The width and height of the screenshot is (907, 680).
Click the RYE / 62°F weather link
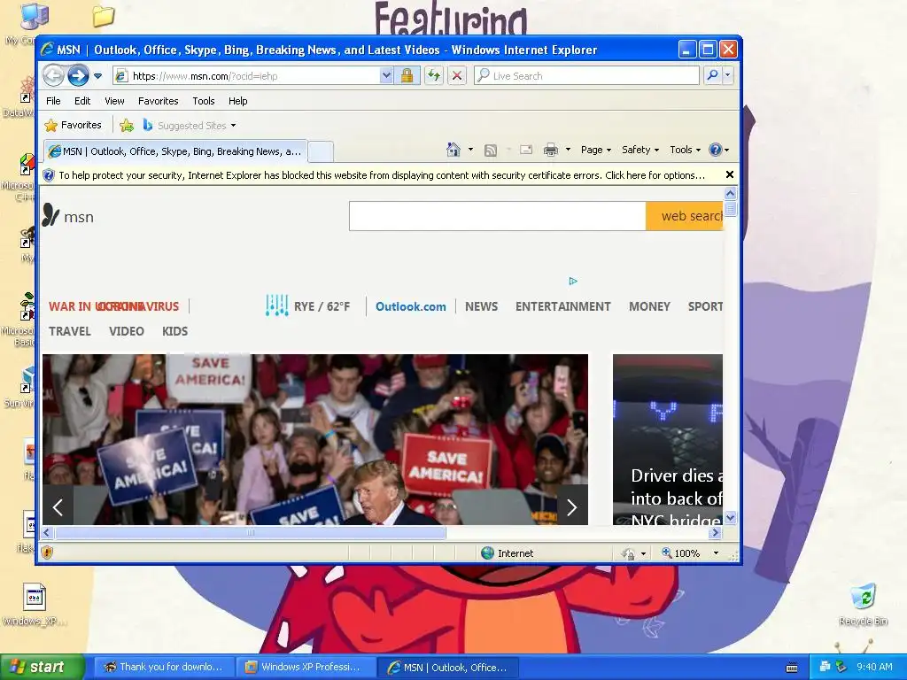307,305
